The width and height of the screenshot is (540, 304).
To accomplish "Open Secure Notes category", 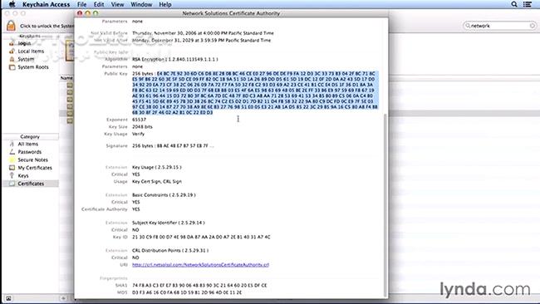I will click(x=32, y=159).
